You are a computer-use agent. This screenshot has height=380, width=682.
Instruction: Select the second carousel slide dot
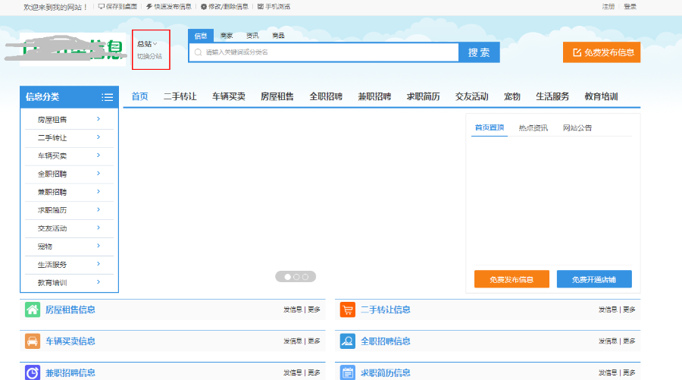(x=296, y=277)
